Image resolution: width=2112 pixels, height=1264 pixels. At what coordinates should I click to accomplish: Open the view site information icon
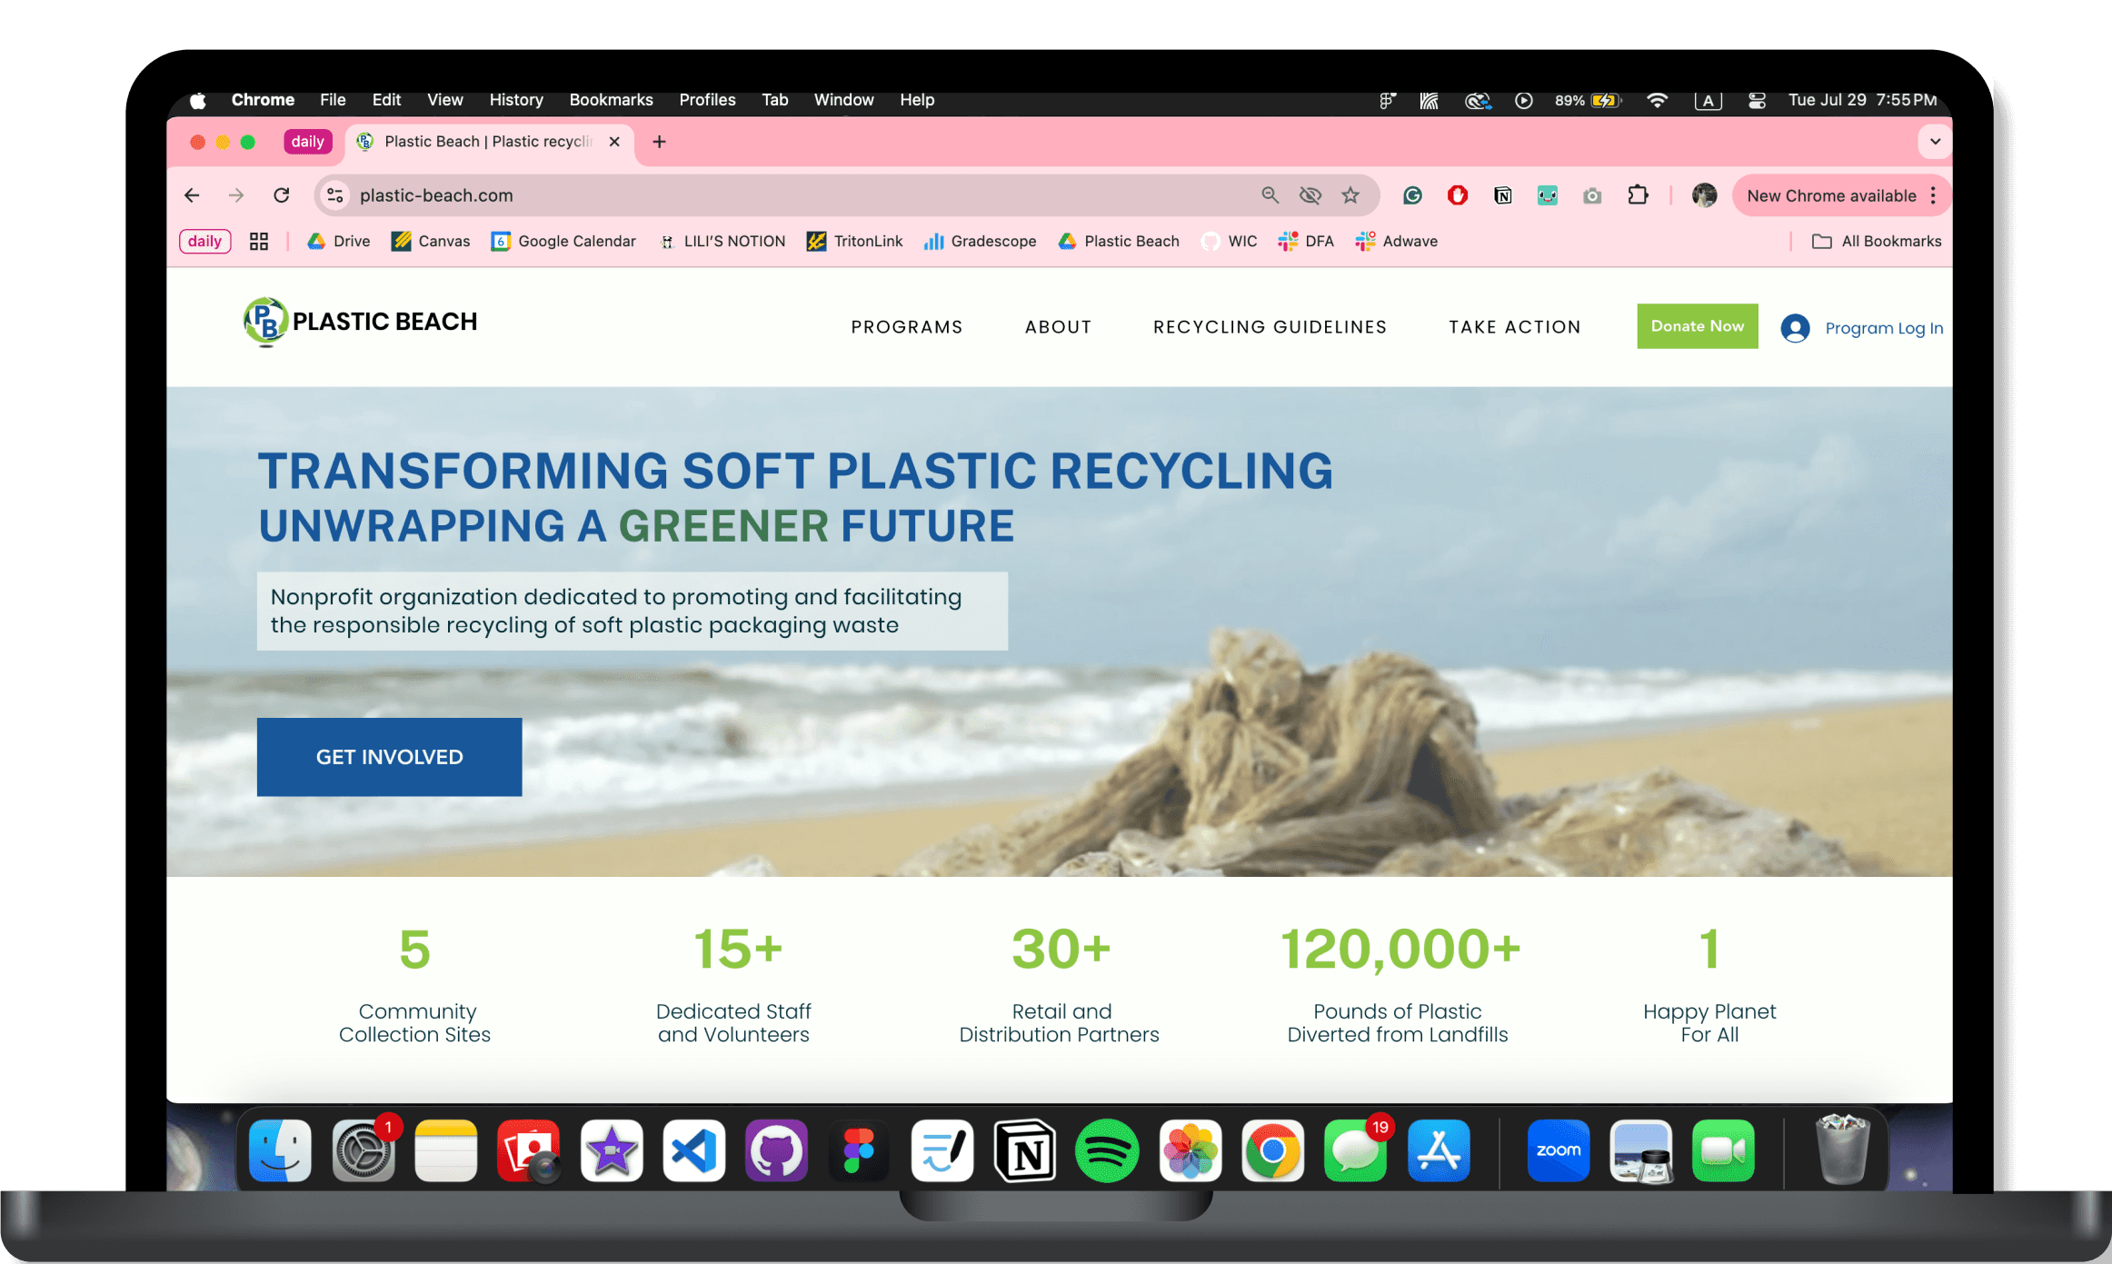click(335, 195)
